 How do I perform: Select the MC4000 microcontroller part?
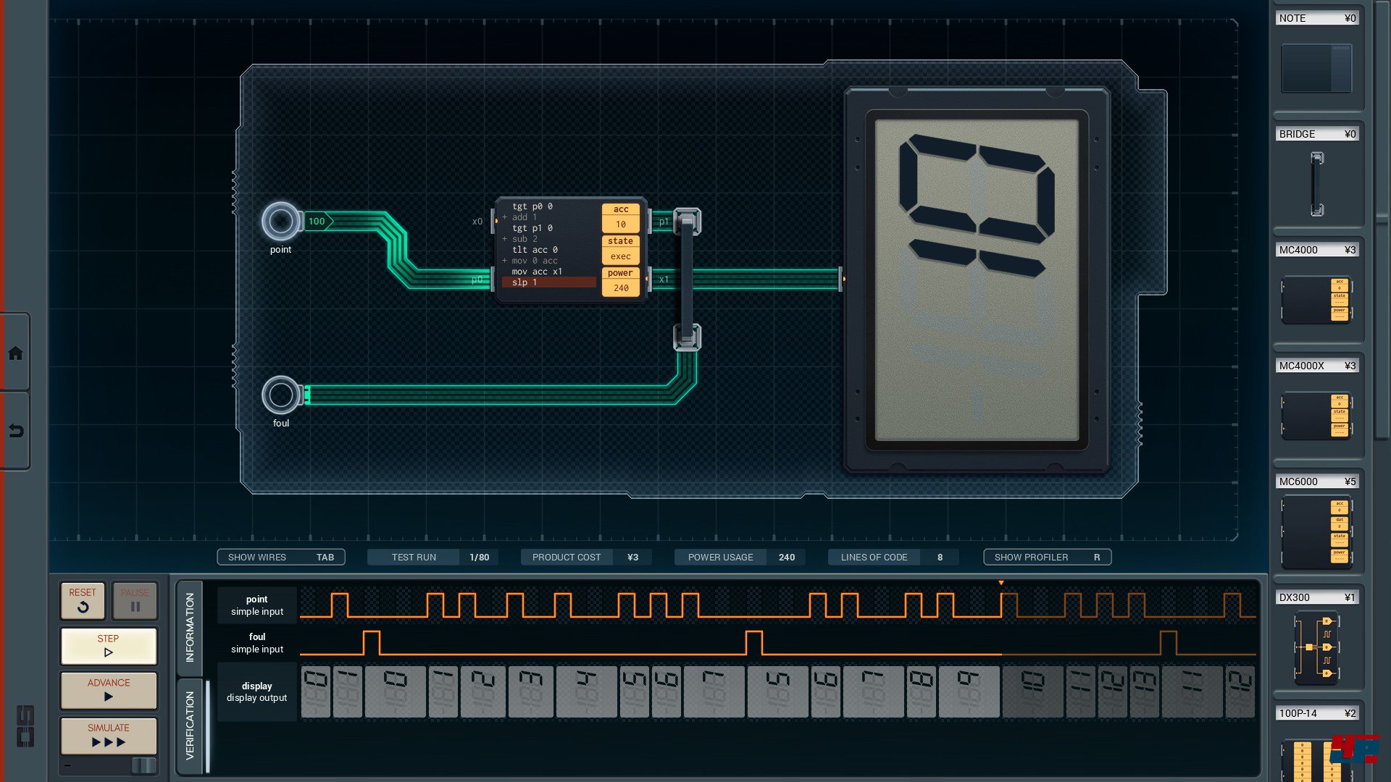coord(1316,299)
